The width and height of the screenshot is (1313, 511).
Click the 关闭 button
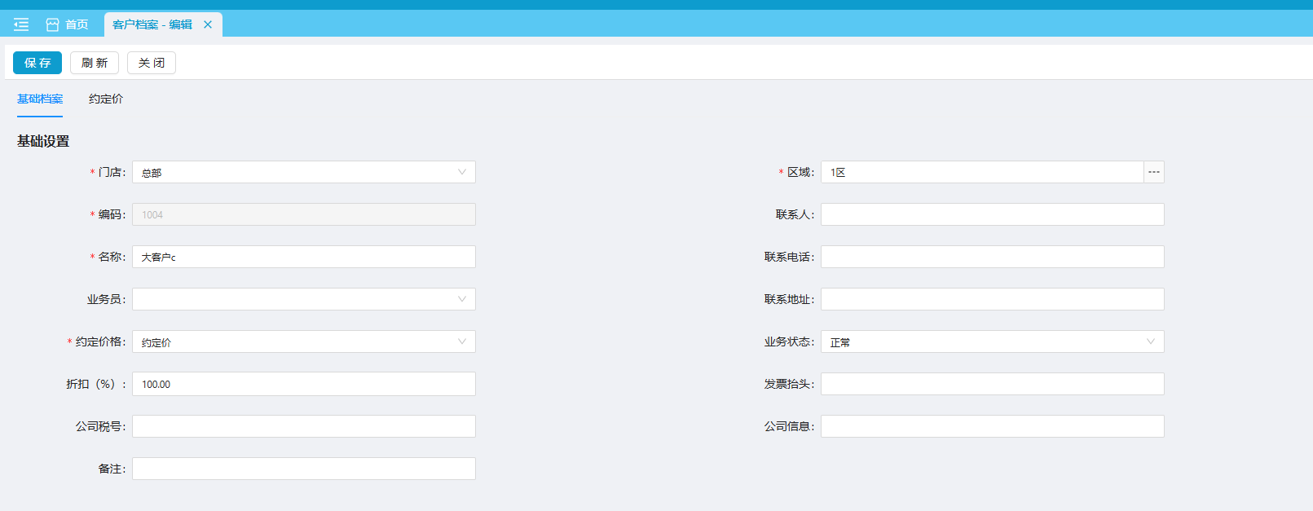pyautogui.click(x=152, y=63)
